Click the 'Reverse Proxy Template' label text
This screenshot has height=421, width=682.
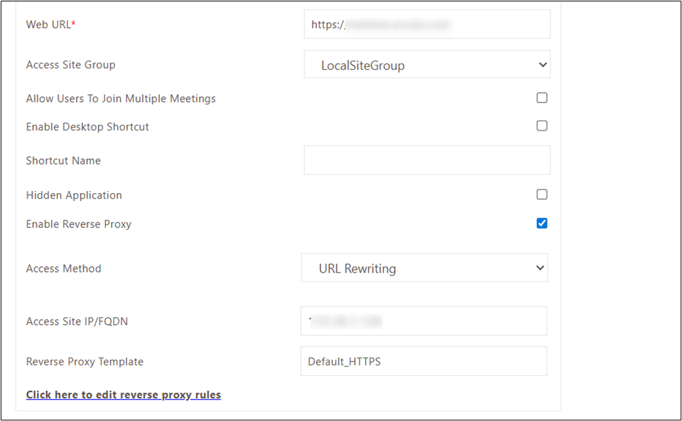tap(84, 362)
